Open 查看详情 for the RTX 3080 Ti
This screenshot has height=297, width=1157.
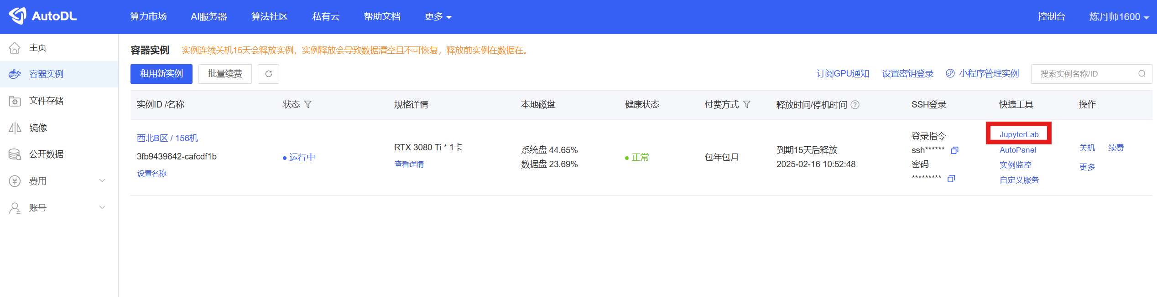click(409, 164)
